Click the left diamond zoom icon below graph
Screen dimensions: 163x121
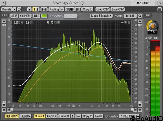point(4,110)
